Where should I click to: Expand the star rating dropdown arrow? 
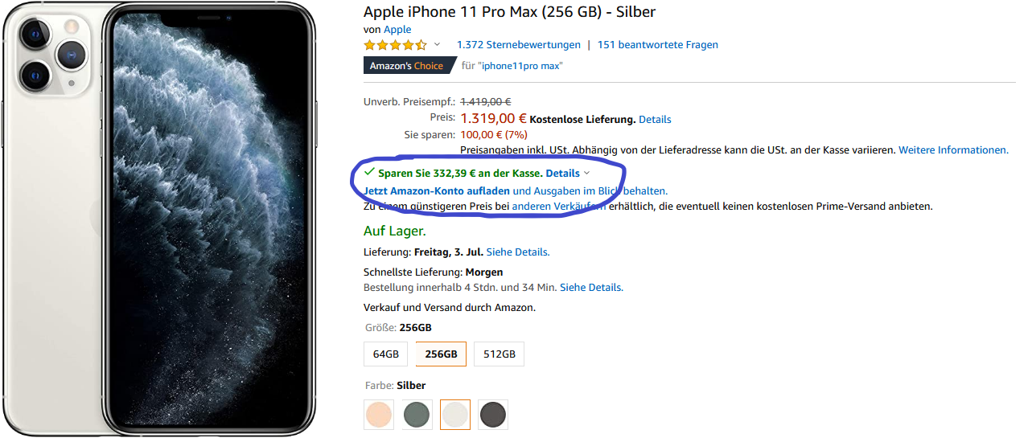(x=438, y=45)
